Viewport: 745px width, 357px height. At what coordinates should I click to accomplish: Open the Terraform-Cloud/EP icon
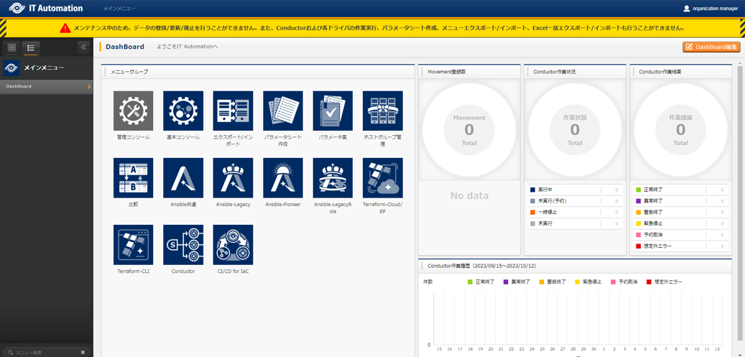click(382, 177)
